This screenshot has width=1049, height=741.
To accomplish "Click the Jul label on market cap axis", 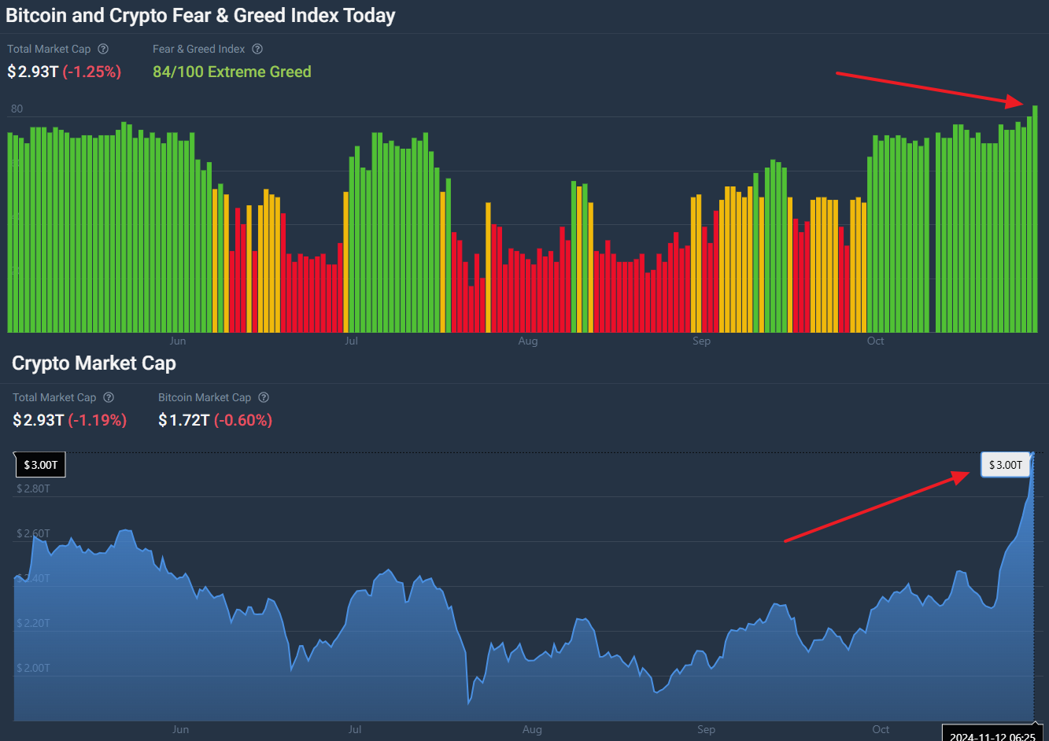I will (355, 729).
